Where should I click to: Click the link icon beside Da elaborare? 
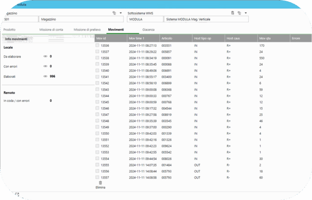pos(45,57)
